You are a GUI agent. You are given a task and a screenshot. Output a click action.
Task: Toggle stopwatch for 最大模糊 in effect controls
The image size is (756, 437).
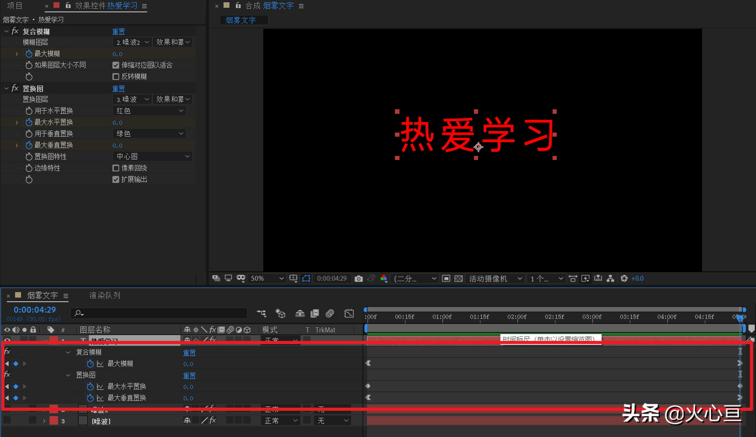(x=29, y=53)
